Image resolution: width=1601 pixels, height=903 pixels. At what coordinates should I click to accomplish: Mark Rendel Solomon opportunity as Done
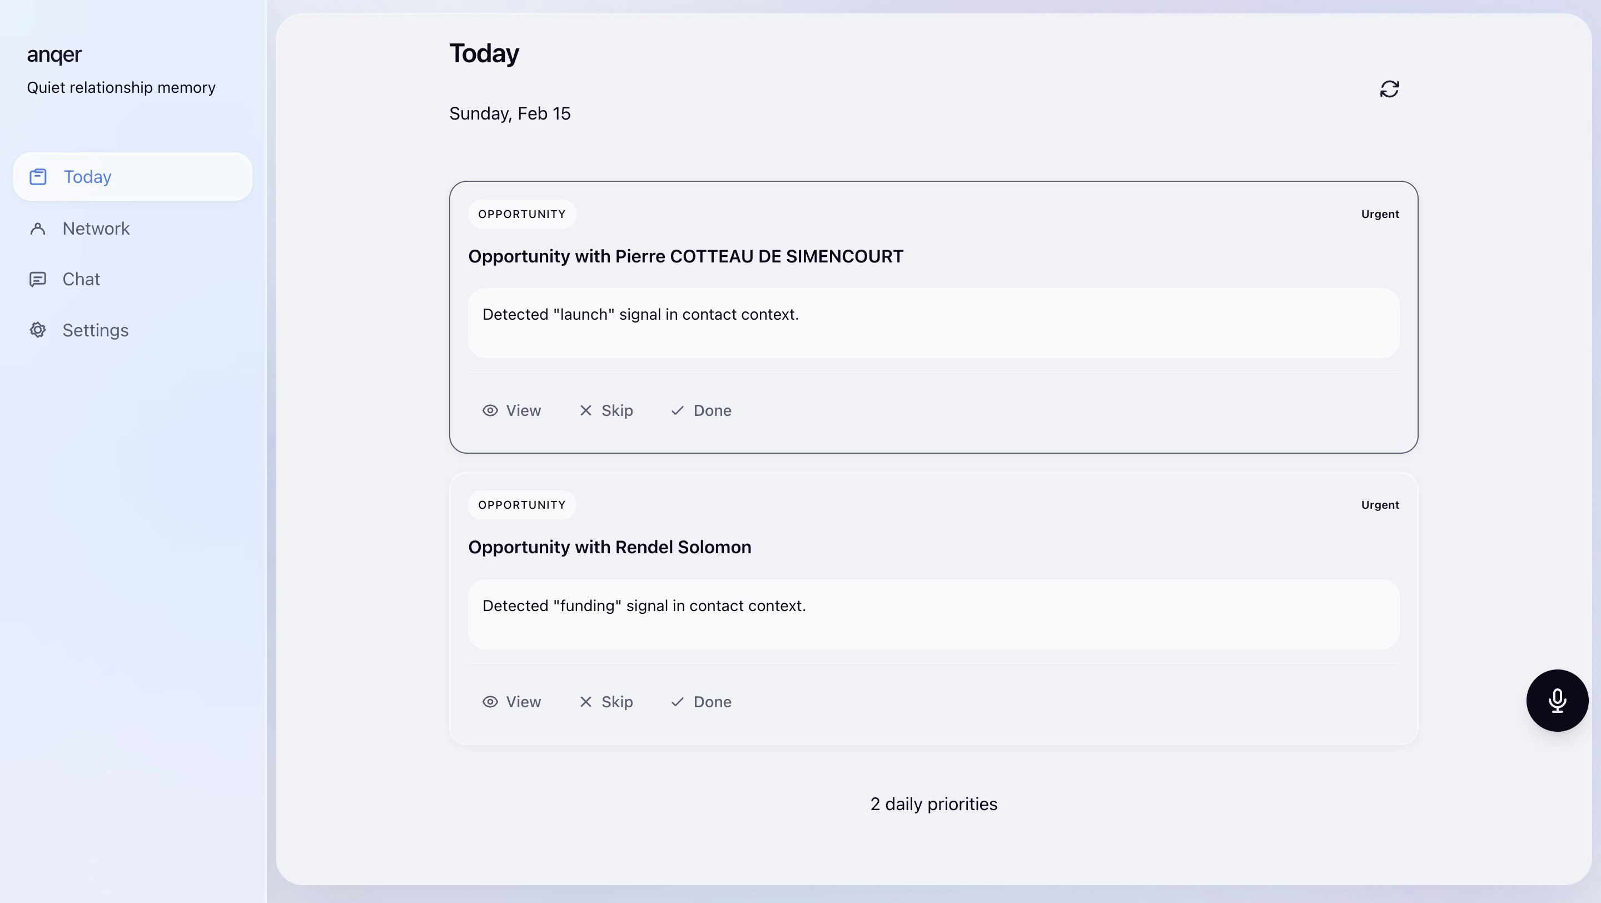[701, 702]
